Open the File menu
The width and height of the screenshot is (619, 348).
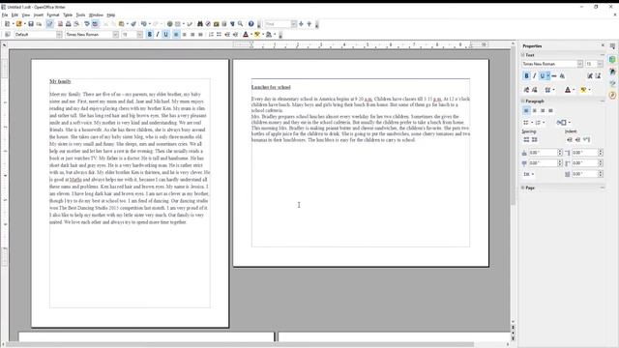pos(5,15)
